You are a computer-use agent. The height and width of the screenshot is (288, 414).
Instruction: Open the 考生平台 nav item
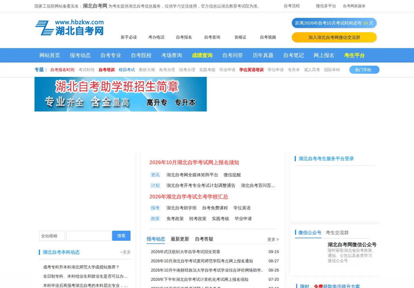pos(354,55)
